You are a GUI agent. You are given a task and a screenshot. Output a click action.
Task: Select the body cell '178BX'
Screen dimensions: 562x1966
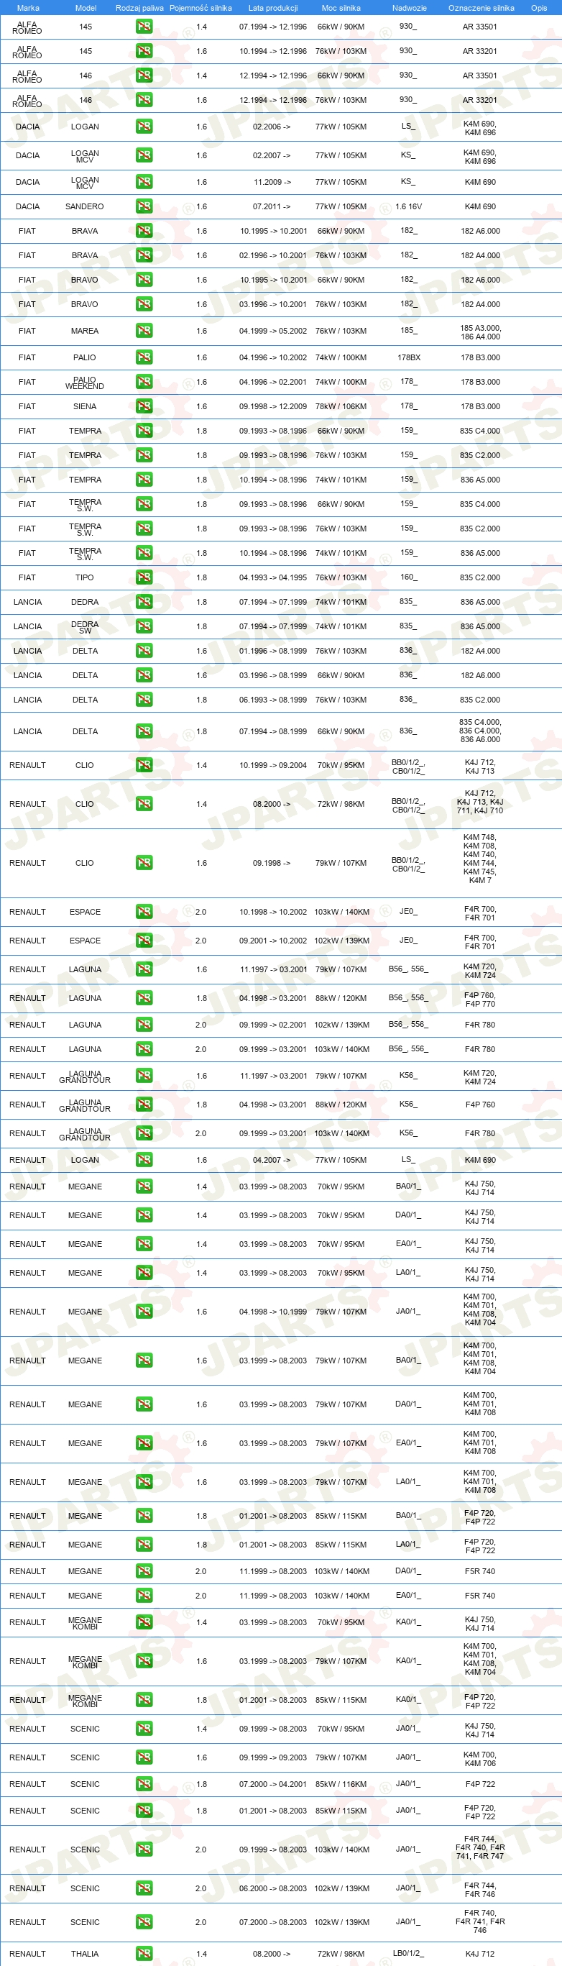[409, 357]
